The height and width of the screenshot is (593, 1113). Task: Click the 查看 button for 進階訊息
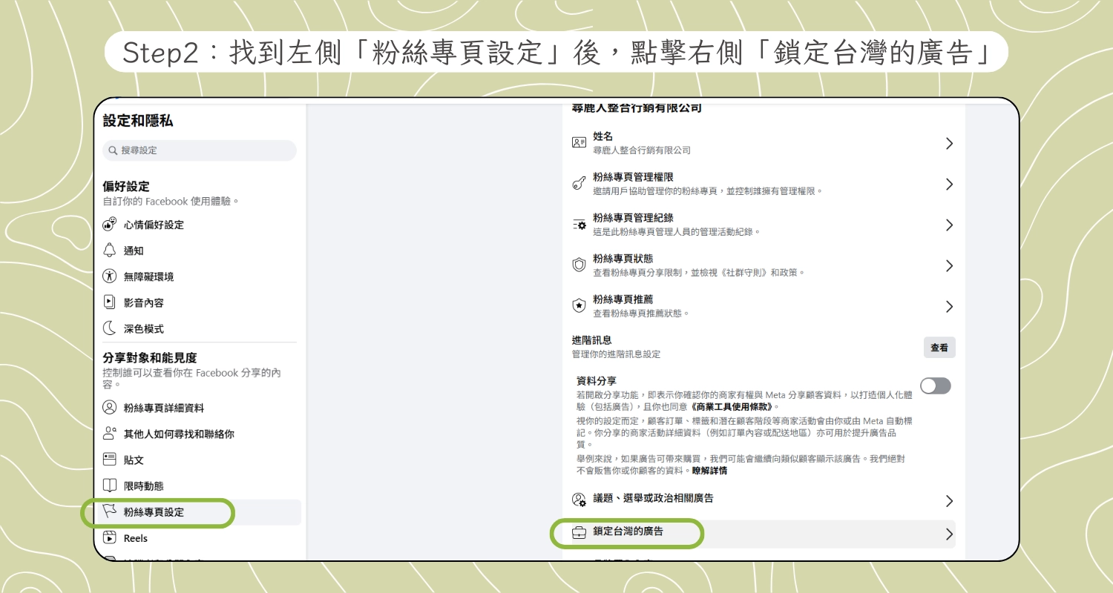tap(939, 347)
